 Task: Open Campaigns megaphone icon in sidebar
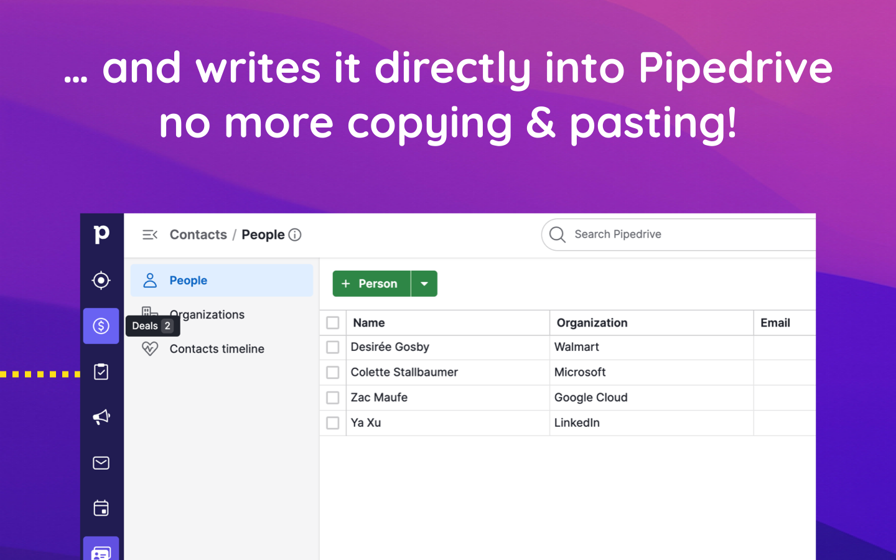click(101, 417)
